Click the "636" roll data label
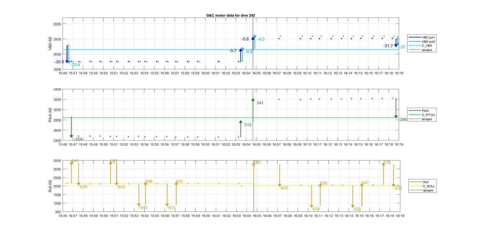Viewport: 482px width, 238px height. 149,182
